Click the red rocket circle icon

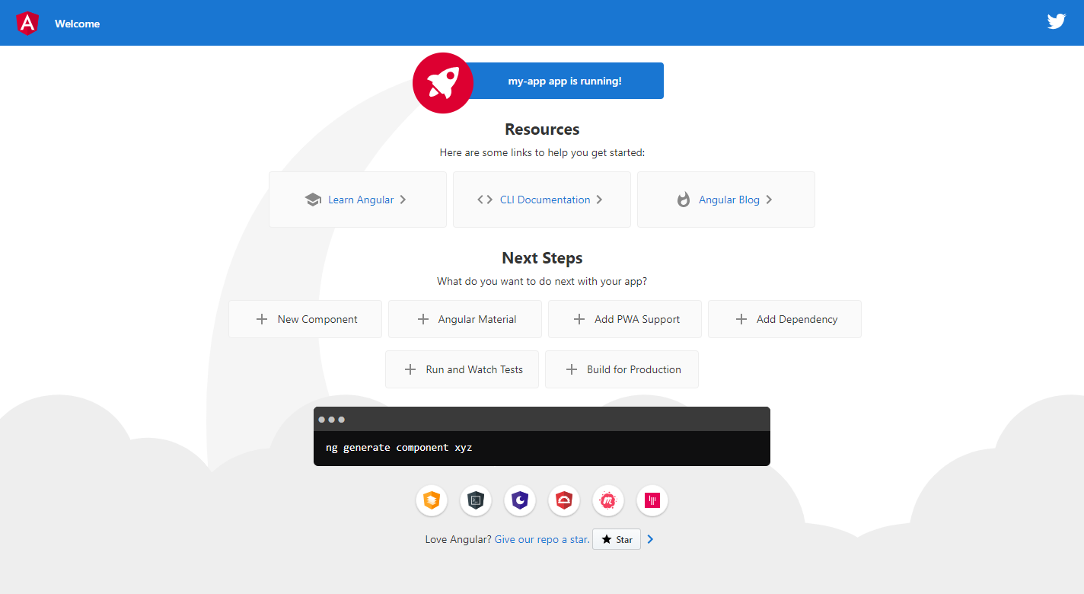442,83
